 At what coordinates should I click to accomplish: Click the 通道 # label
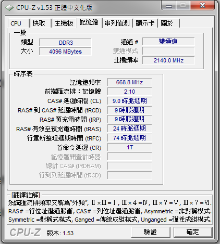pyautogui.click(x=129, y=42)
